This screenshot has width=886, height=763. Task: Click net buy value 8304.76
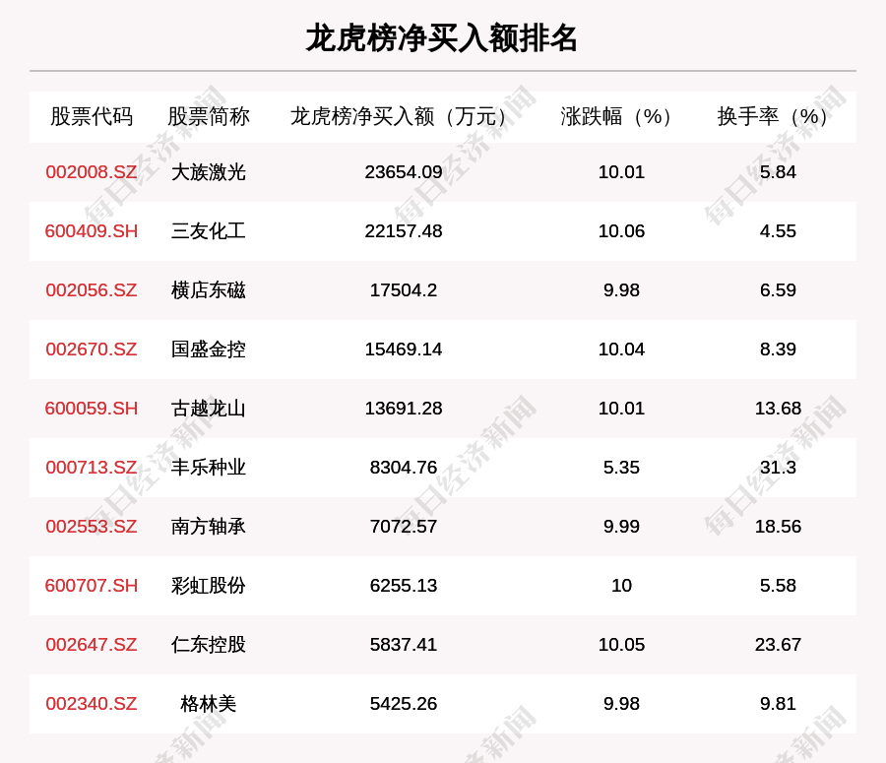click(404, 468)
